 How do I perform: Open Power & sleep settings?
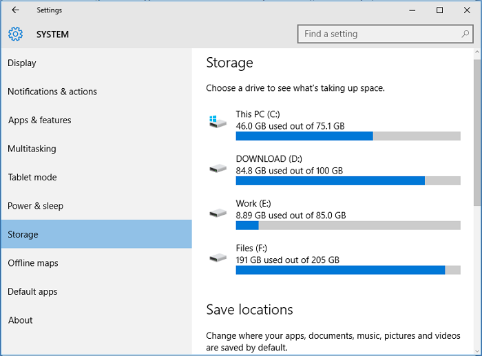[x=35, y=206]
